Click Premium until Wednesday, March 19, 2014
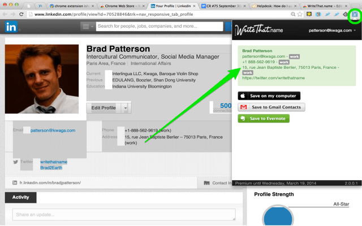The width and height of the screenshot is (362, 226). coord(275,183)
